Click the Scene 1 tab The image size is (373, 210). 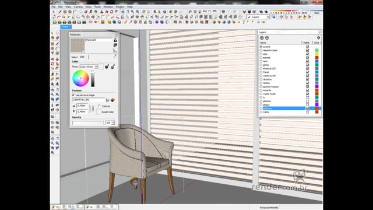pos(66,27)
